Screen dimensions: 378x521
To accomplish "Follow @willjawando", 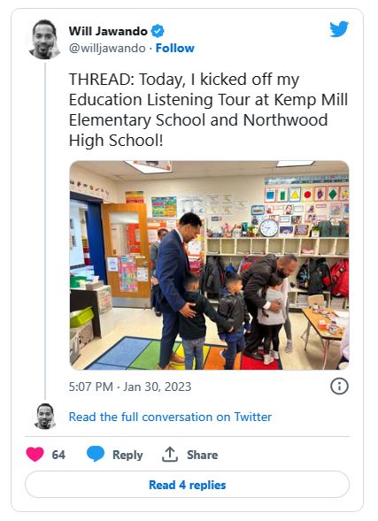I will pyautogui.click(x=175, y=48).
